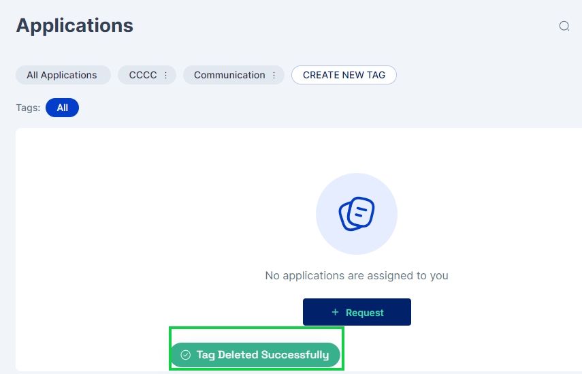Open the CCCC tag three-dot menu
The width and height of the screenshot is (582, 374).
point(165,75)
